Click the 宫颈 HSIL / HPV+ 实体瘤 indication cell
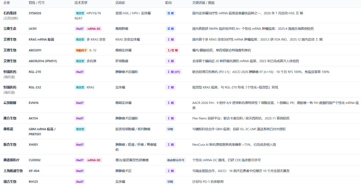The width and height of the screenshot is (361, 185). click(133, 13)
